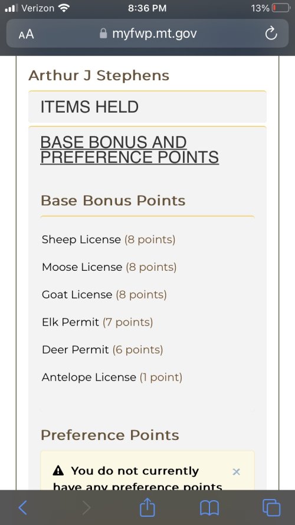Open the bookmarks book icon
Image resolution: width=295 pixels, height=525 pixels.
tap(209, 507)
